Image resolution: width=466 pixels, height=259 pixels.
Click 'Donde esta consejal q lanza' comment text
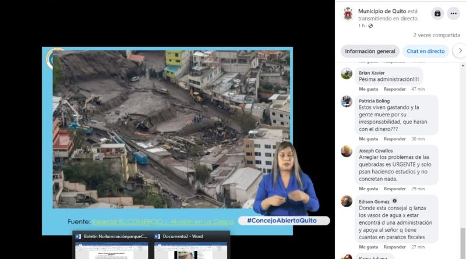(392, 208)
